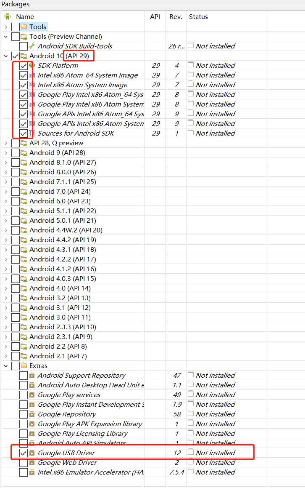Image resolution: width=305 pixels, height=488 pixels.
Task: Click the Google Web Driver package icon
Action: (x=32, y=463)
